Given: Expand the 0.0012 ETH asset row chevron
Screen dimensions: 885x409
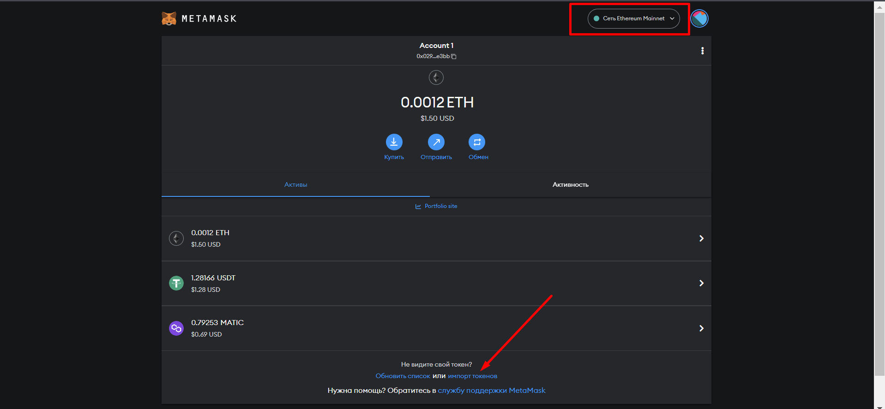Looking at the screenshot, I should pyautogui.click(x=701, y=238).
